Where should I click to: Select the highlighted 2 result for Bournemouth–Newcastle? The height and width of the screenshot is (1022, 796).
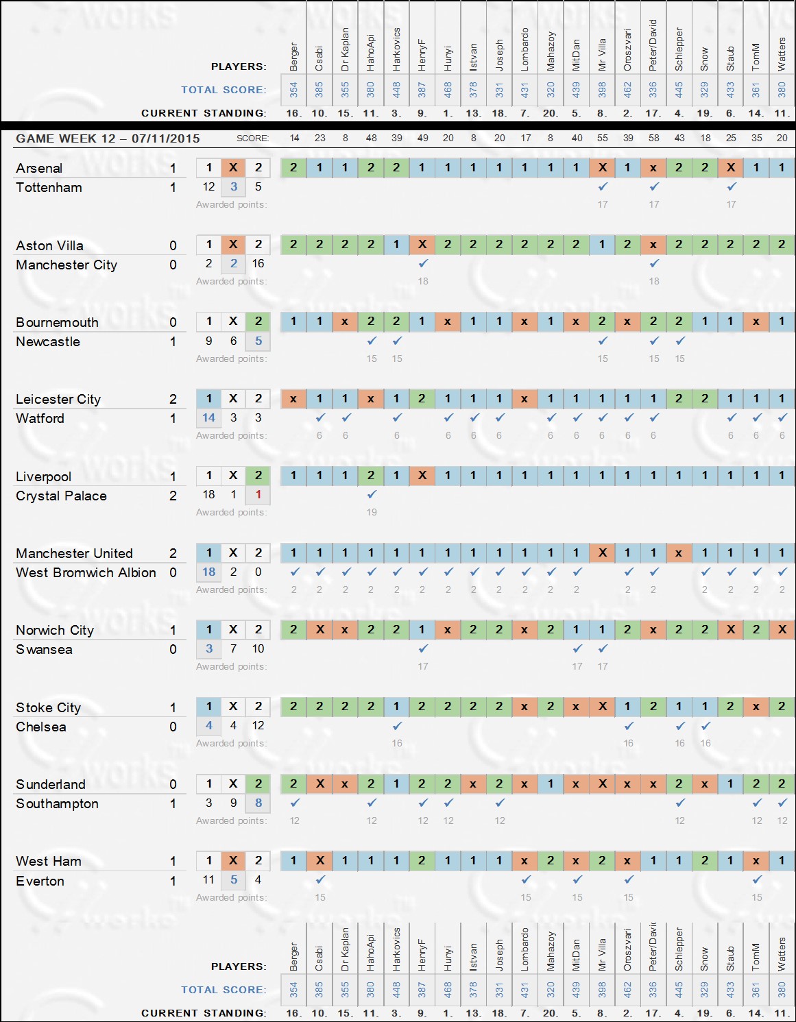(258, 321)
